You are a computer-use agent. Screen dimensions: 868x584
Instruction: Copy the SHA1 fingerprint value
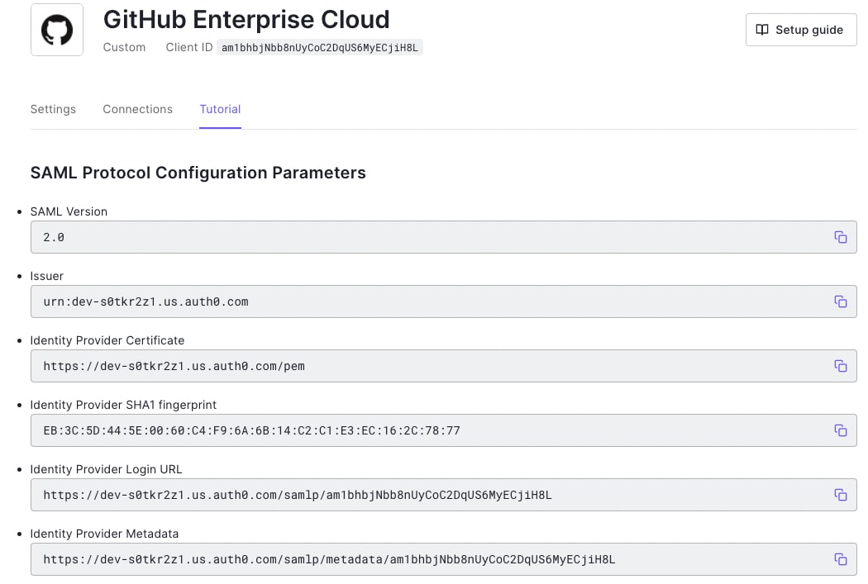click(x=841, y=430)
